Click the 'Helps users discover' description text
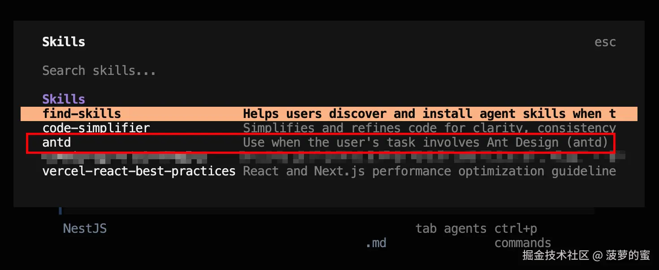The image size is (659, 270). pos(429,114)
